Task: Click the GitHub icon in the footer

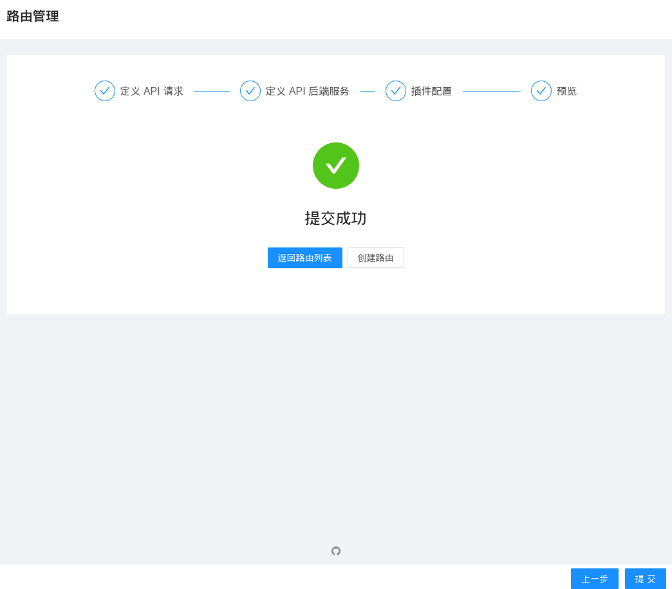Action: (x=336, y=551)
